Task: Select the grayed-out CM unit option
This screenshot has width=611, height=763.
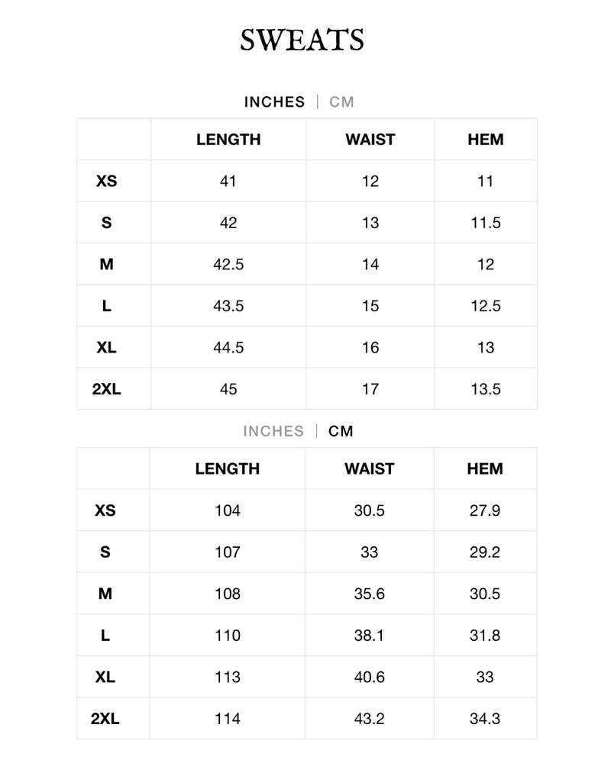Action: pos(341,102)
